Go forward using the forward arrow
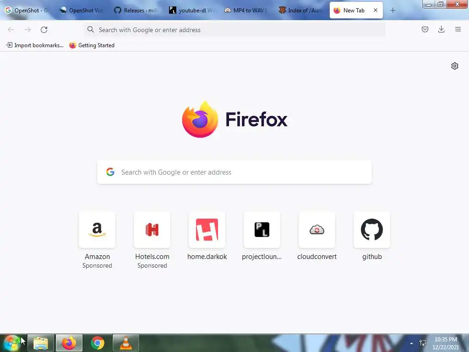 pyautogui.click(x=27, y=30)
